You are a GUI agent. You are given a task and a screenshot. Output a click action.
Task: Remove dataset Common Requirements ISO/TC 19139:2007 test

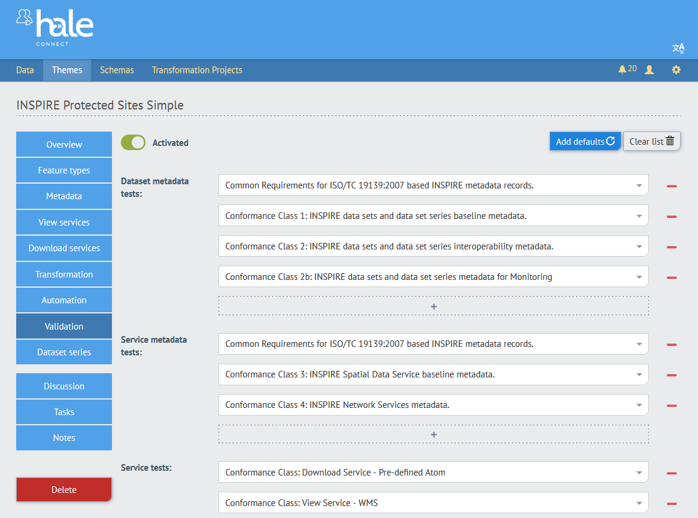(x=672, y=186)
